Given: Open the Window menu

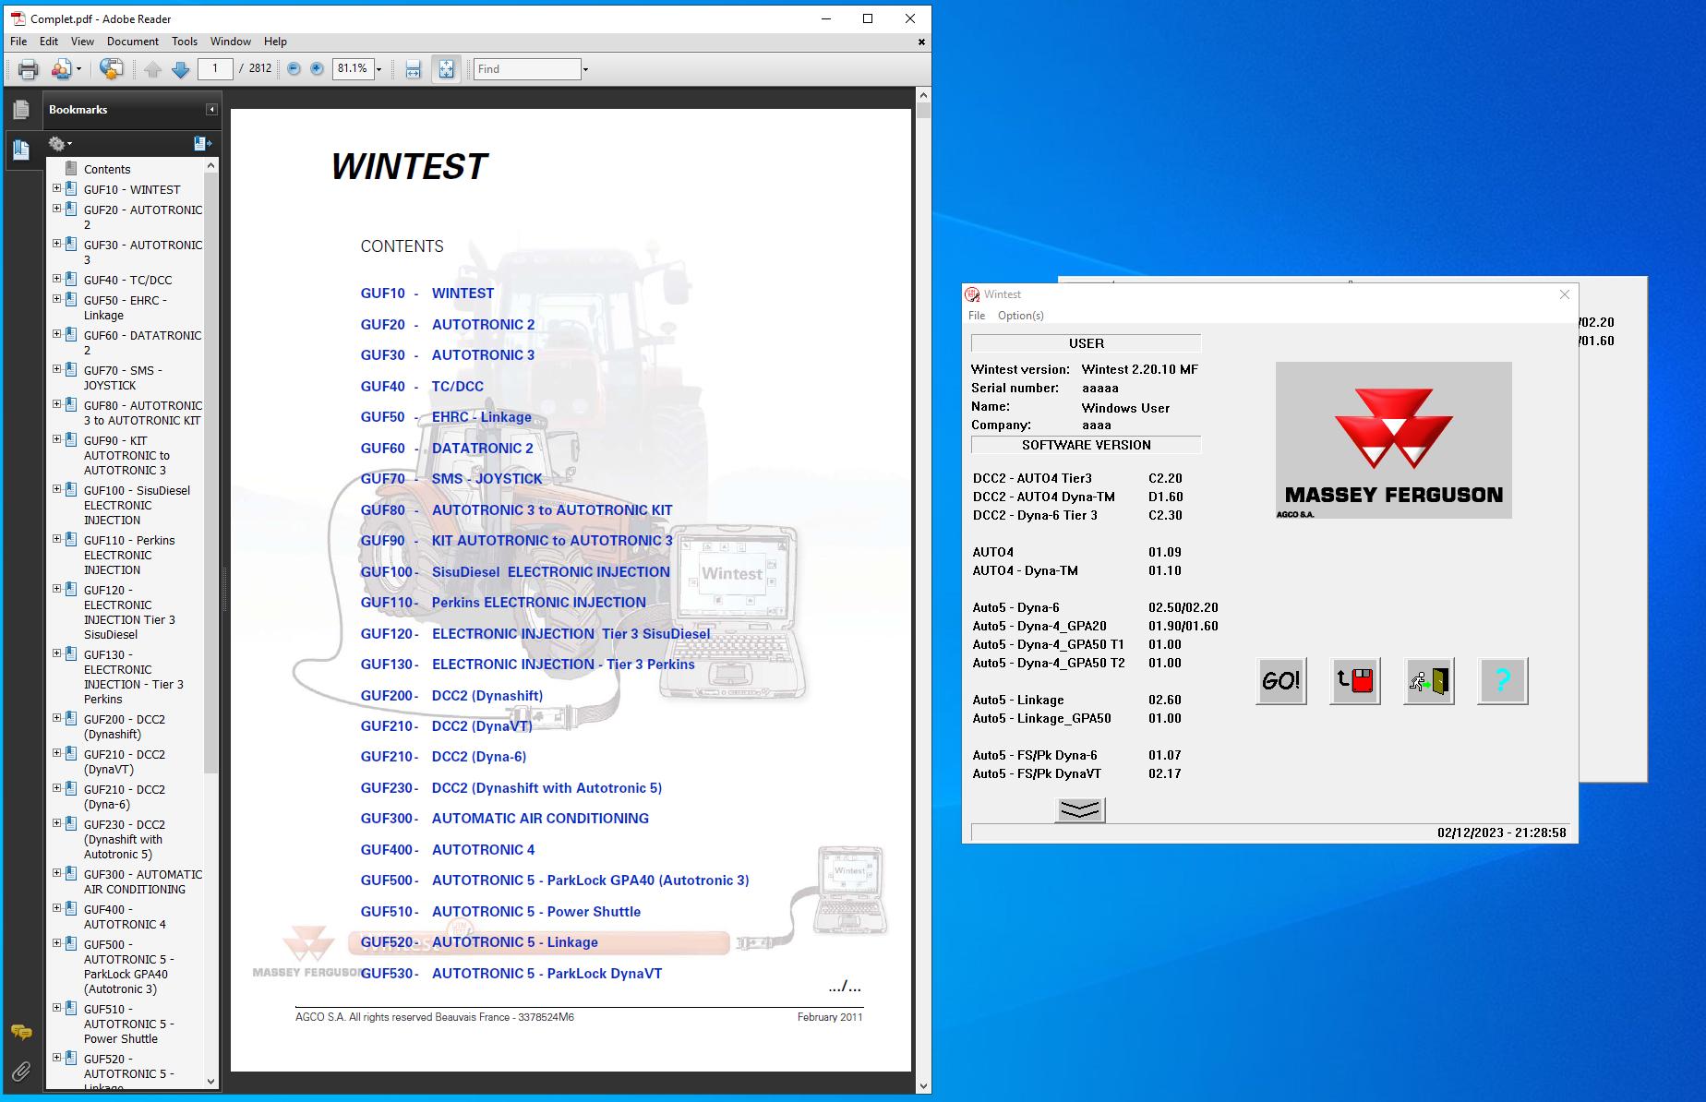Looking at the screenshot, I should pos(231,42).
